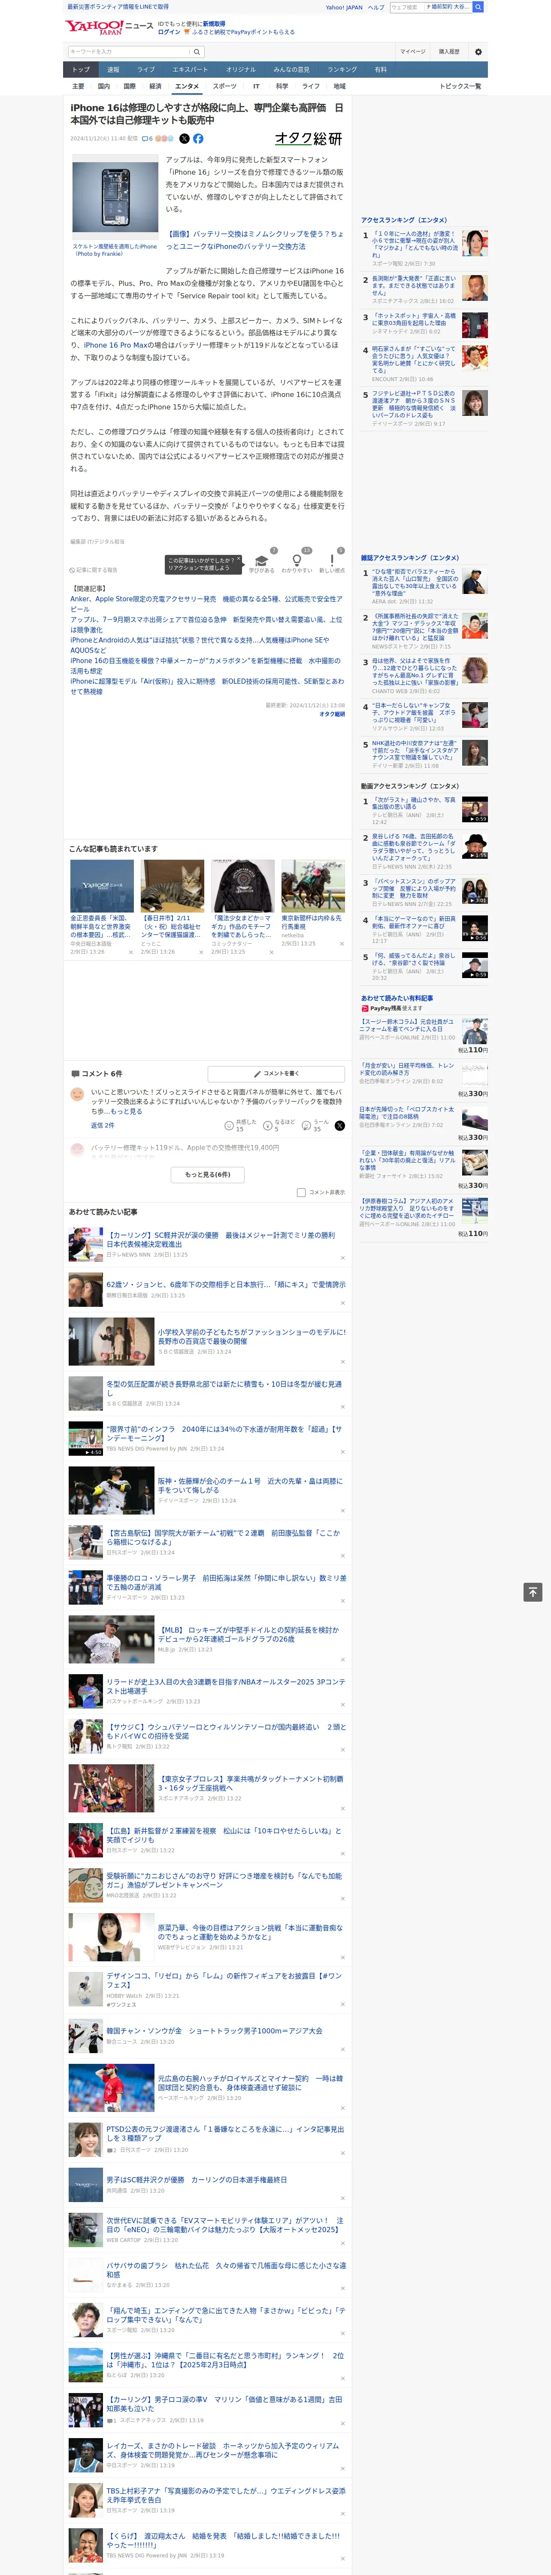This screenshot has height=2575, width=551.
Task: Click the ログイン link
Action: (x=169, y=32)
